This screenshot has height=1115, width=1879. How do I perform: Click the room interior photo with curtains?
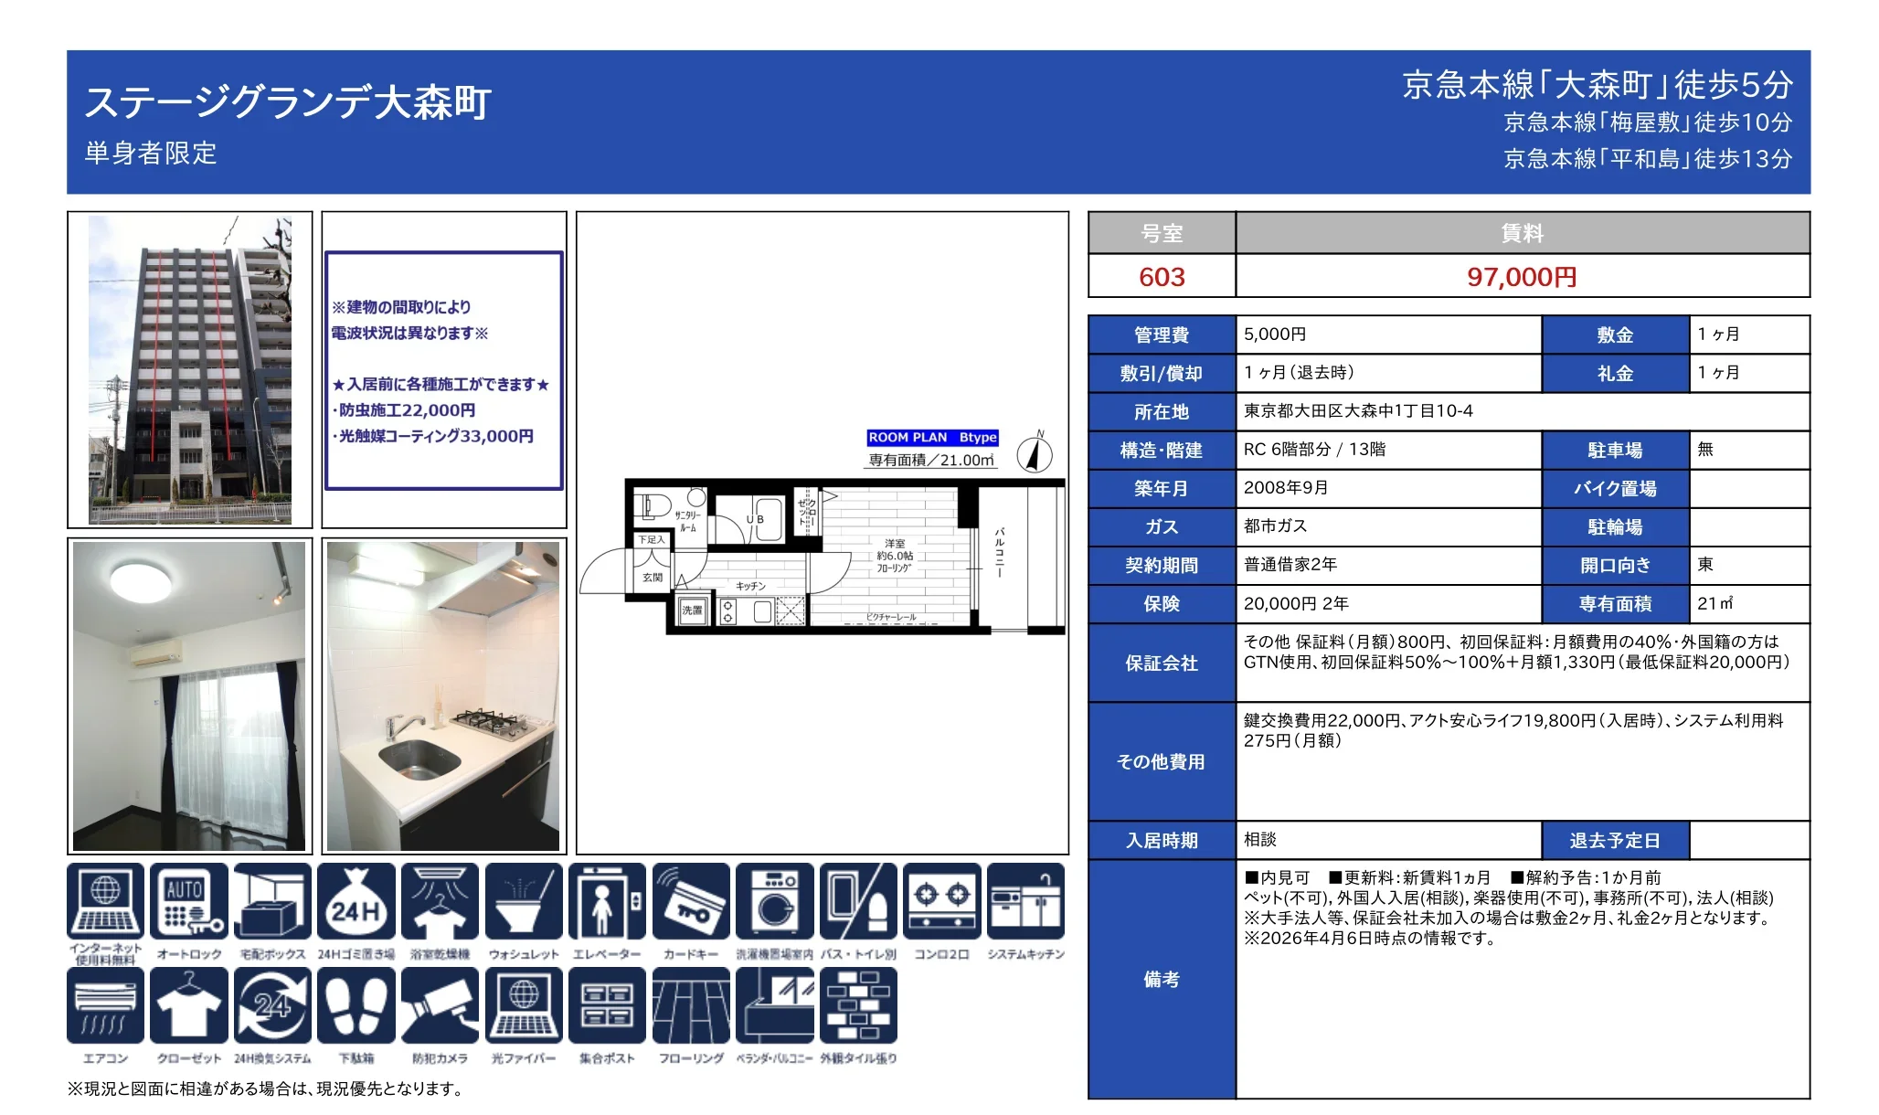click(x=190, y=696)
